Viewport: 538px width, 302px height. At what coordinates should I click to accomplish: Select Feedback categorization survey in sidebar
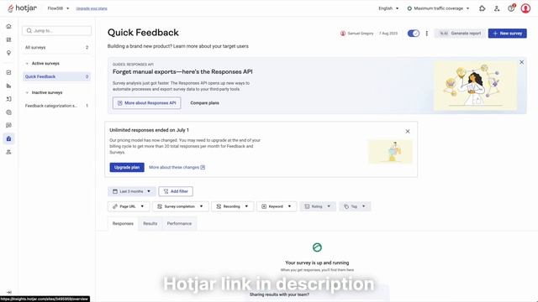pos(57,106)
